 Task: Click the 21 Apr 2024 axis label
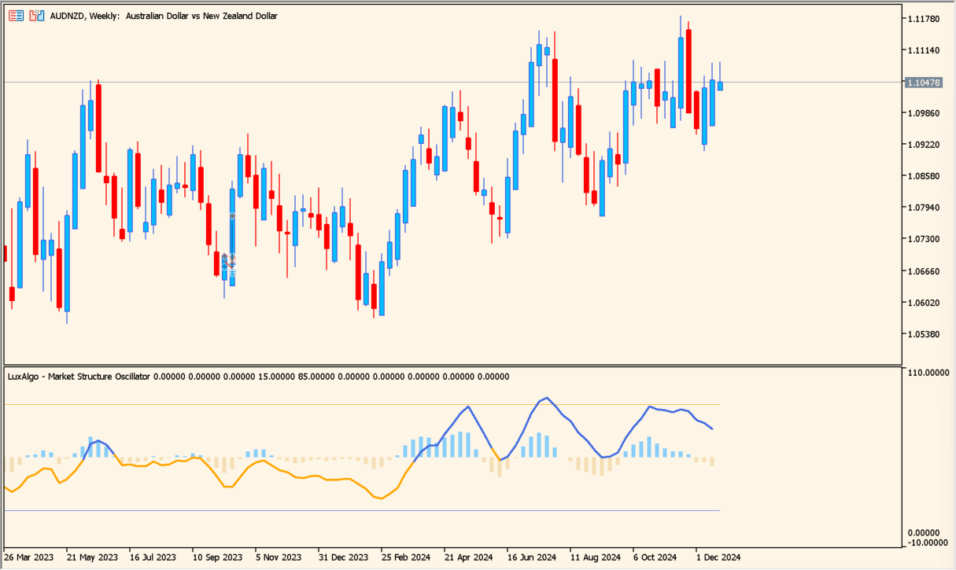(x=467, y=557)
